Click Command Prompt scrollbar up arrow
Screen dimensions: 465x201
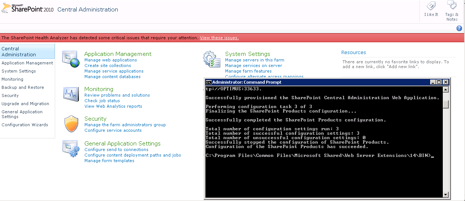pos(446,89)
